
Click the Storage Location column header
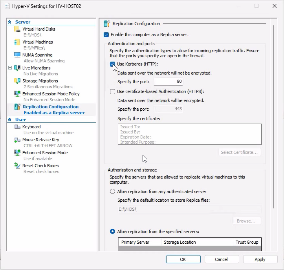pos(197,242)
